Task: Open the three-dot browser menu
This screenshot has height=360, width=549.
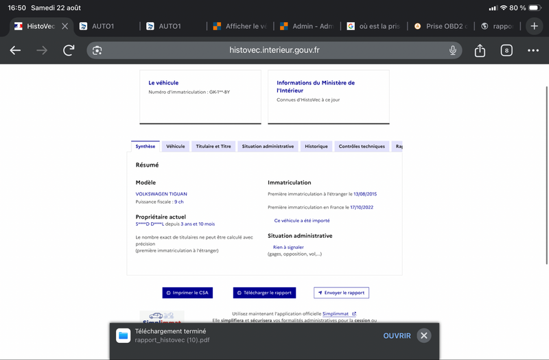Action: tap(533, 50)
